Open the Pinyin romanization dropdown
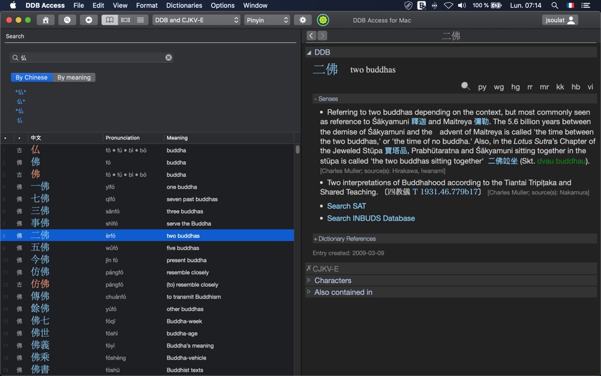The image size is (601, 376). pyautogui.click(x=267, y=20)
